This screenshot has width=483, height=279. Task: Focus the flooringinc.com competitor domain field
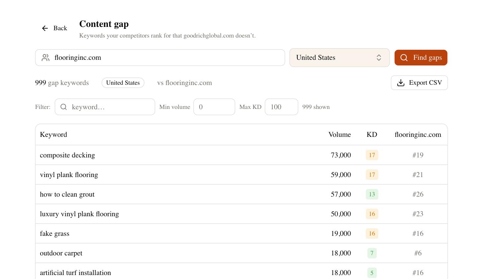[160, 57]
